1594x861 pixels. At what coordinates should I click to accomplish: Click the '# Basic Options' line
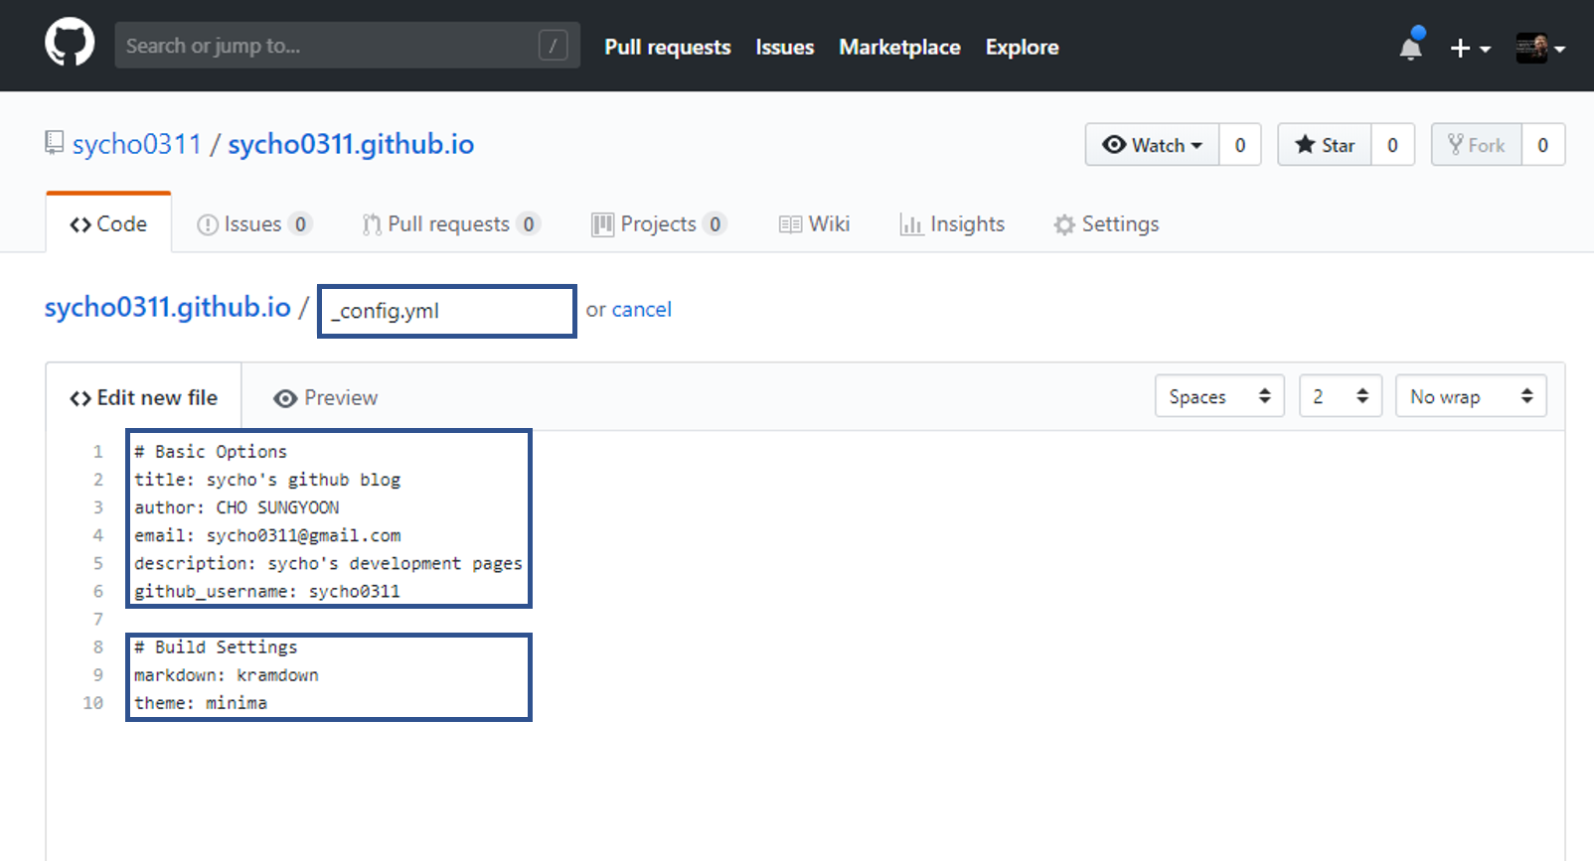pos(211,452)
